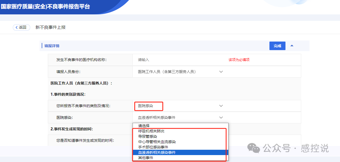Open the 医院感染 category dropdown
The height and width of the screenshot is (162, 340).
tap(221, 117)
